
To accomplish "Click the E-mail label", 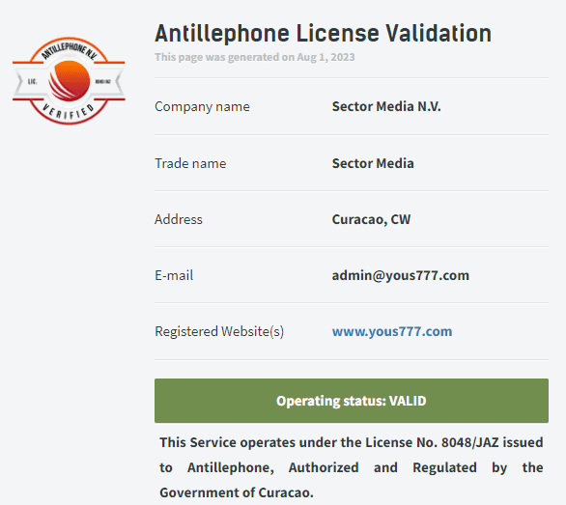I will [x=174, y=275].
